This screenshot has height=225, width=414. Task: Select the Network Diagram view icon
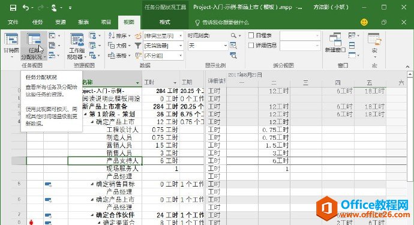point(52,35)
